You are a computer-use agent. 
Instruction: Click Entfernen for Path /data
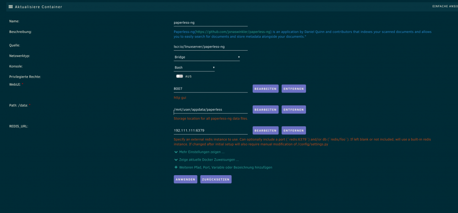(294, 109)
